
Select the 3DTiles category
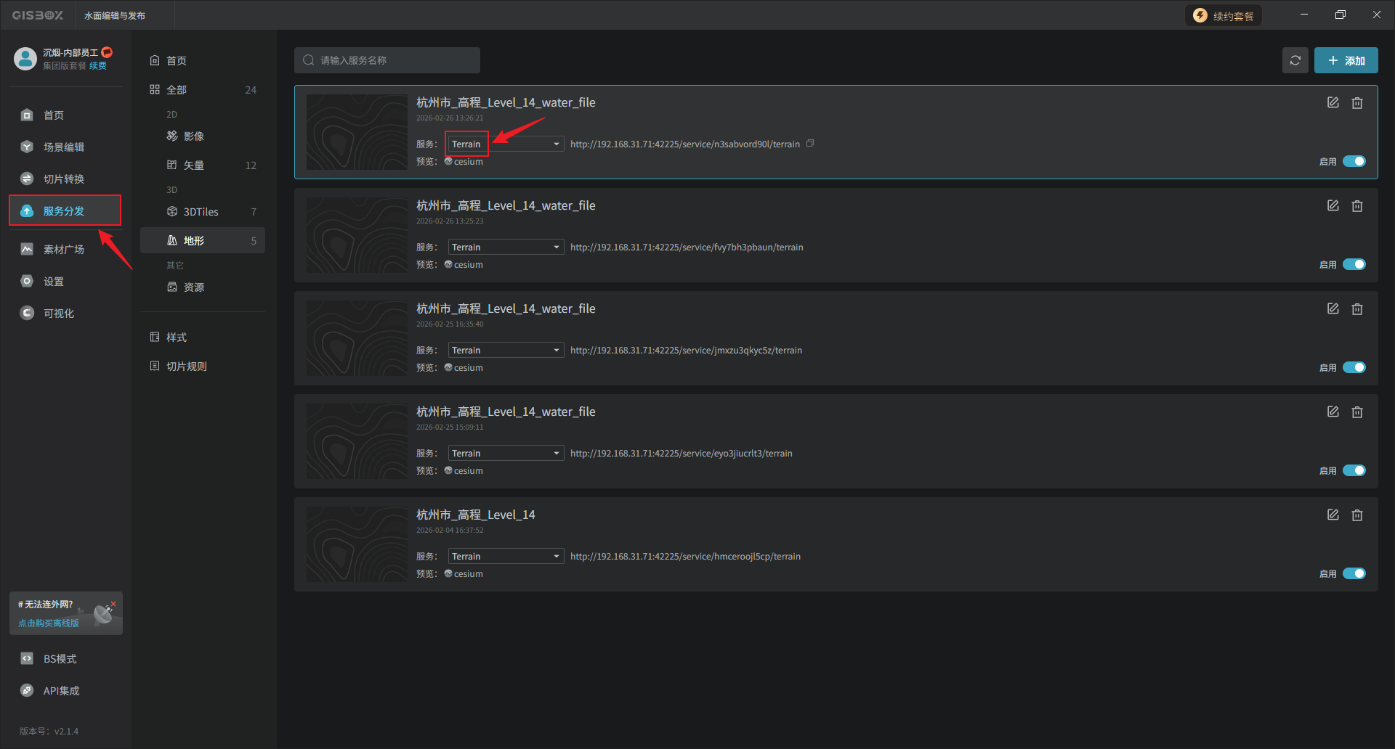[x=201, y=212]
